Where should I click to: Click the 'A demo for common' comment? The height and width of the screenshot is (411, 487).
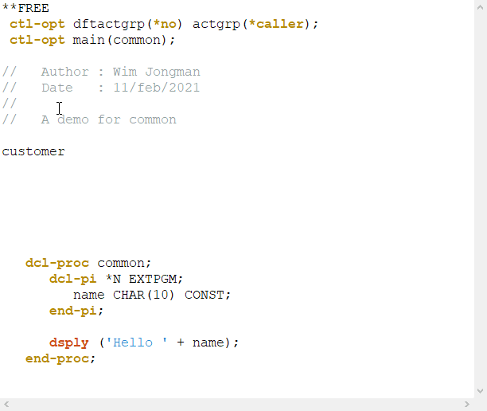point(109,119)
